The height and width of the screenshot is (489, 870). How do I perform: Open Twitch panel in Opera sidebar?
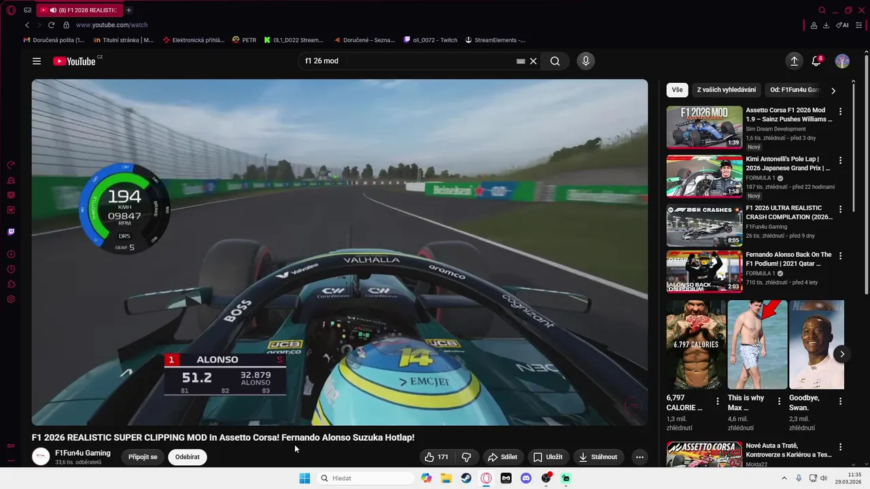pos(11,232)
